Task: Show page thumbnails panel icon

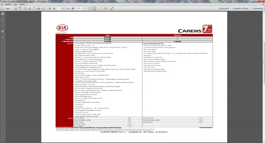Action: pyautogui.click(x=3, y=14)
